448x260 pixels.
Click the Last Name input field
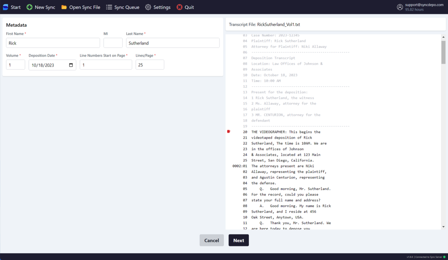click(172, 43)
